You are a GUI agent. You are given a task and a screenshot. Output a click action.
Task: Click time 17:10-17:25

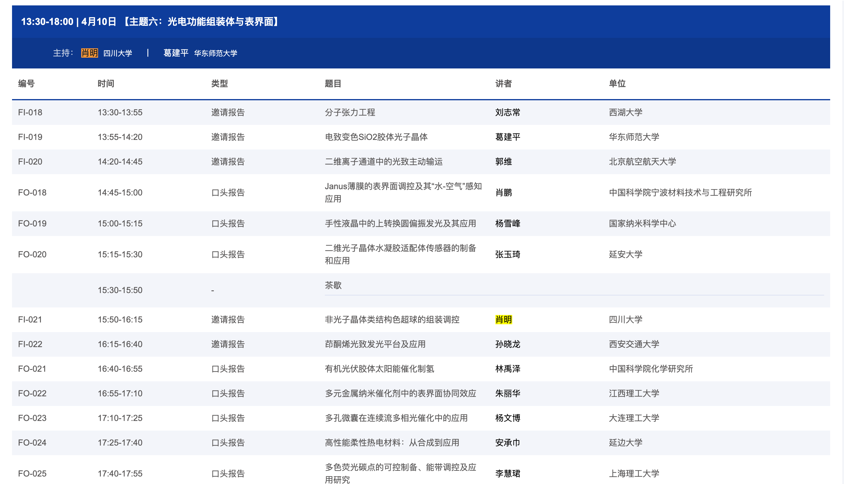pos(120,418)
